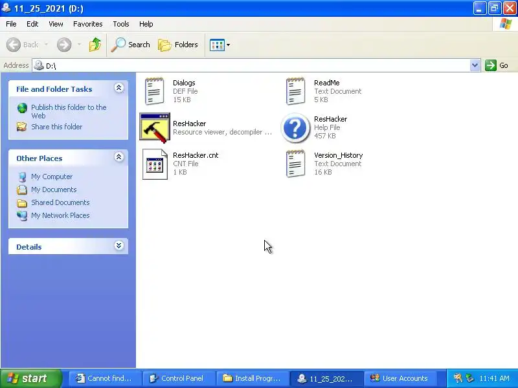Screen dimensions: 518x388
Task: Collapse the File and Folder Tasks panel
Action: coord(119,87)
